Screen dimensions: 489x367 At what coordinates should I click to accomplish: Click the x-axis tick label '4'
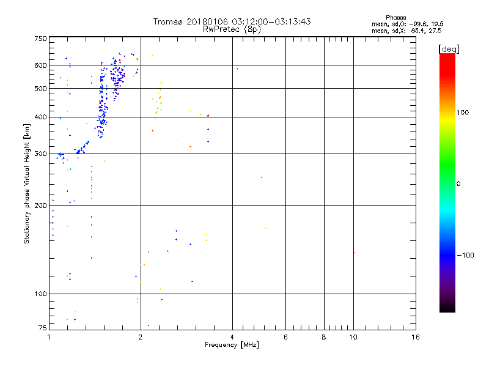point(232,338)
